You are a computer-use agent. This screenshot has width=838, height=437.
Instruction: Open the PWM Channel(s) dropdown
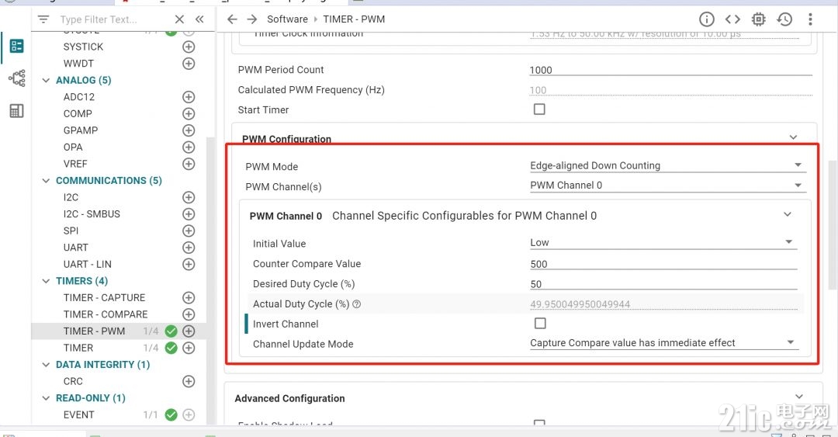(667, 185)
